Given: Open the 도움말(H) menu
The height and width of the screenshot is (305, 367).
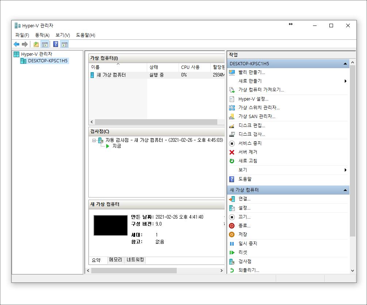Looking at the screenshot, I should click(86, 35).
